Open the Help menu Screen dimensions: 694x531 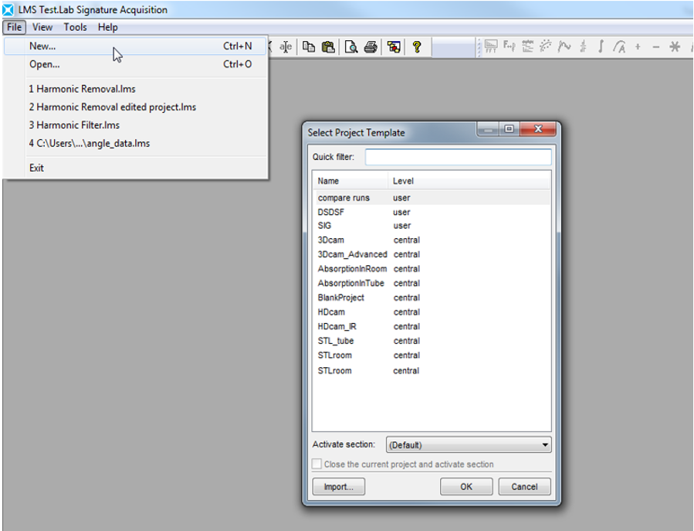coord(107,27)
